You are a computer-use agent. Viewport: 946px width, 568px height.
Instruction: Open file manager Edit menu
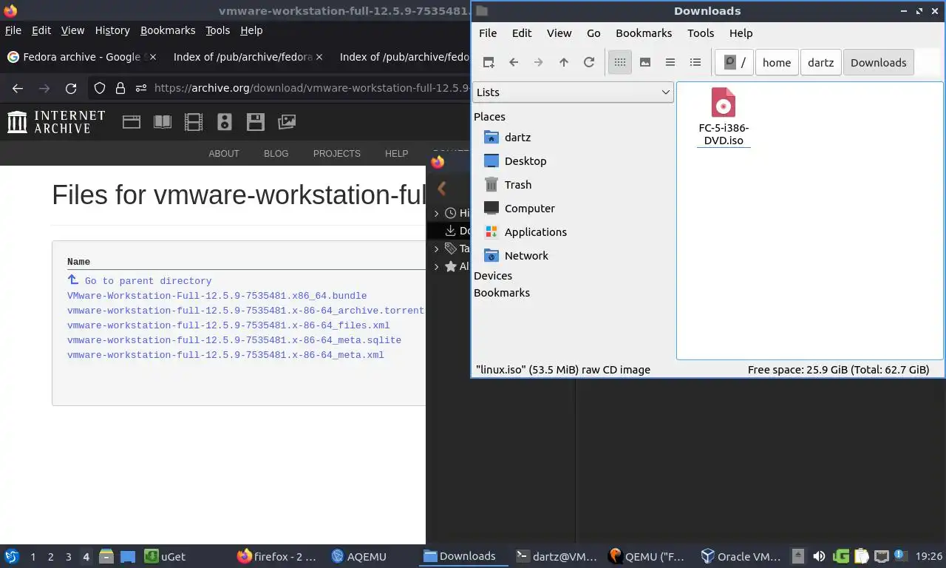click(x=522, y=33)
